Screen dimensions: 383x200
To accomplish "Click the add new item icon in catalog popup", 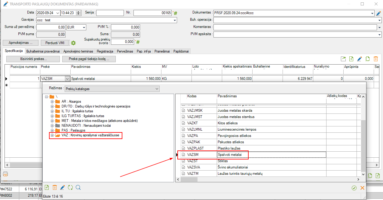I will 47,187.
